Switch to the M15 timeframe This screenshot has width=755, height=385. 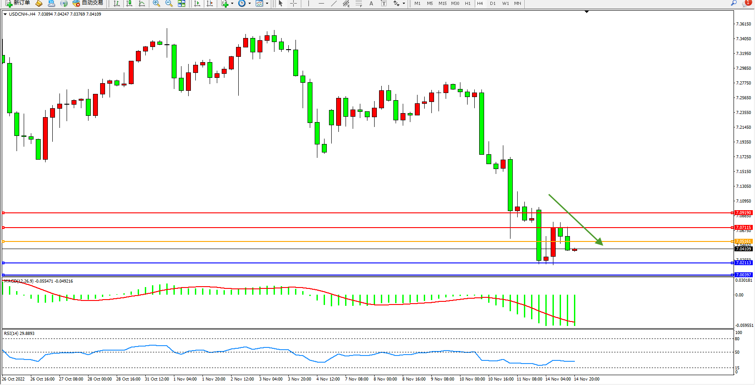(x=442, y=3)
